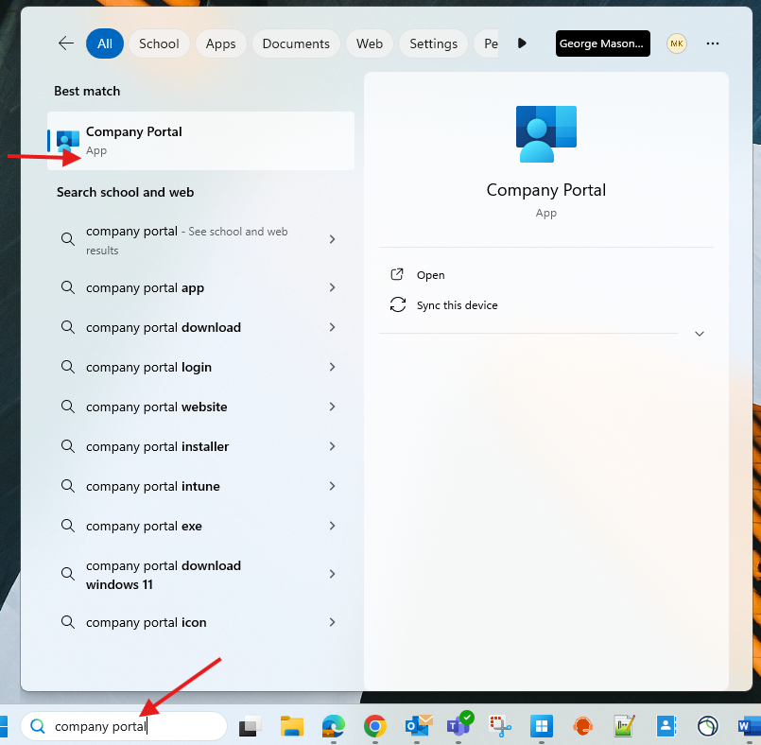
Task: Expand the 'company portal download' suggestion chevron
Action: tap(332, 327)
